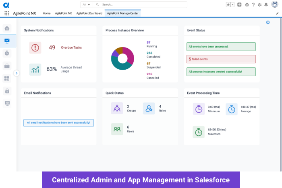Click the Salesforce notifications bell icon
This screenshot has width=282, height=188.
coord(266,4)
